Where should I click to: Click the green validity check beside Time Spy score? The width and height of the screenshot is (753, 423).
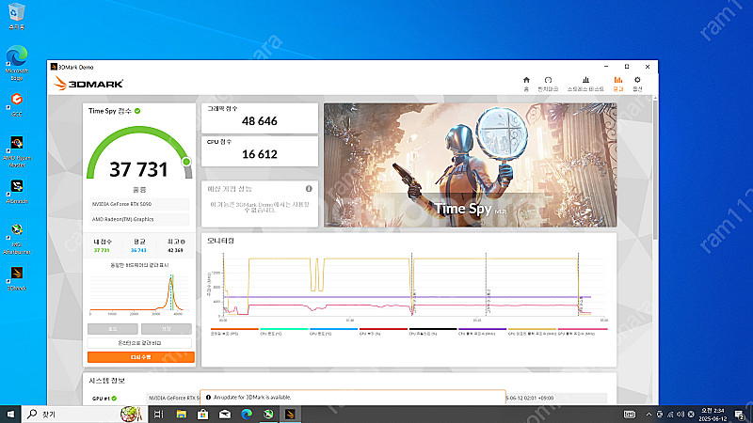[137, 111]
